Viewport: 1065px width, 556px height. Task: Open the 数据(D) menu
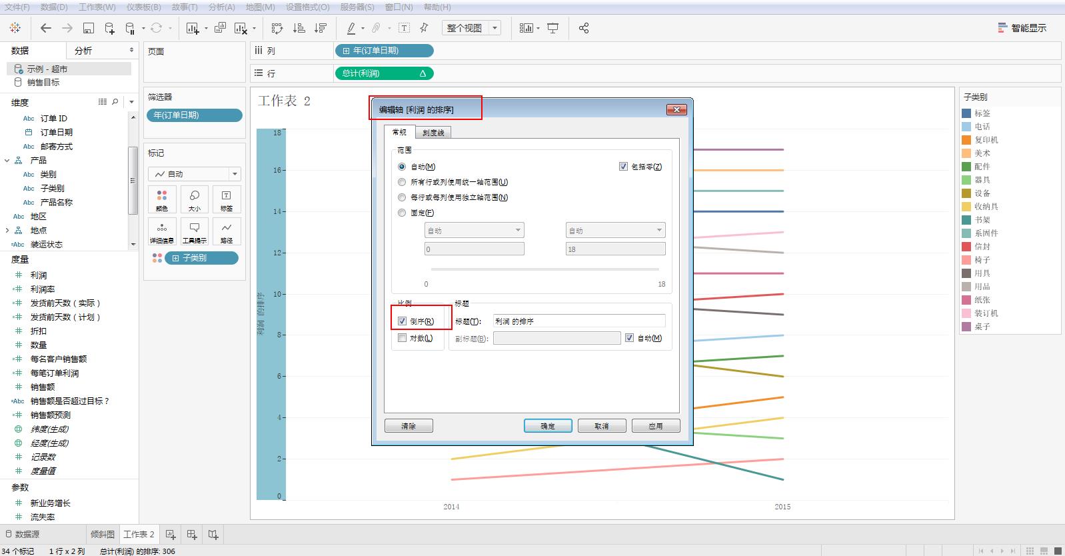tap(54, 7)
